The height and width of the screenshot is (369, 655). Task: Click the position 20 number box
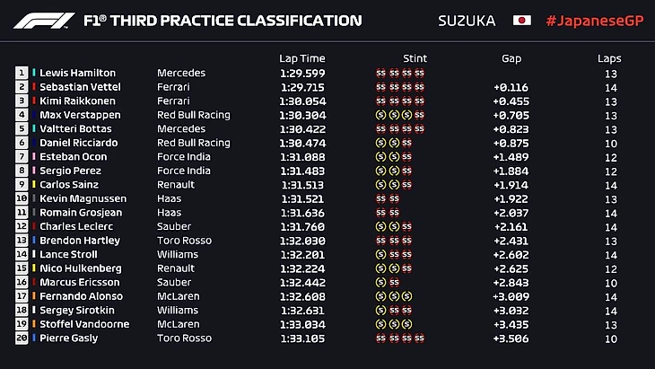22,338
